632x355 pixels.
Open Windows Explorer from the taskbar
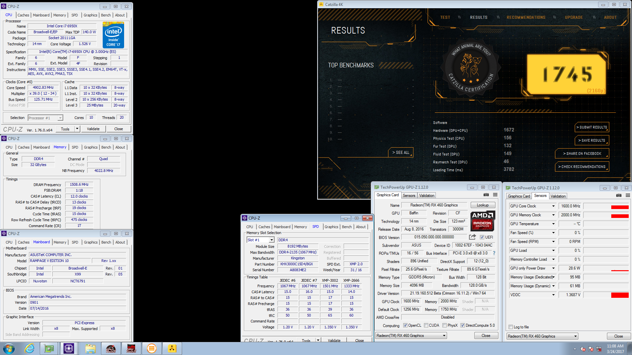(x=90, y=348)
